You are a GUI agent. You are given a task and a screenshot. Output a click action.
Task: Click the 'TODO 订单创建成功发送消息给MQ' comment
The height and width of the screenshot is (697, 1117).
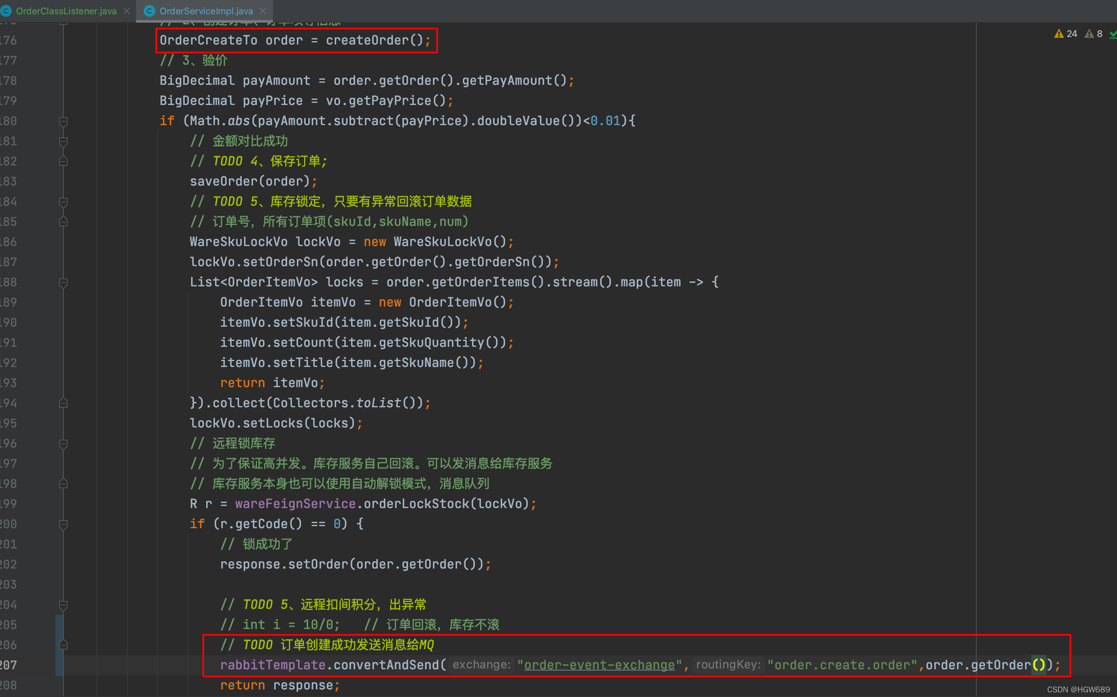click(327, 645)
